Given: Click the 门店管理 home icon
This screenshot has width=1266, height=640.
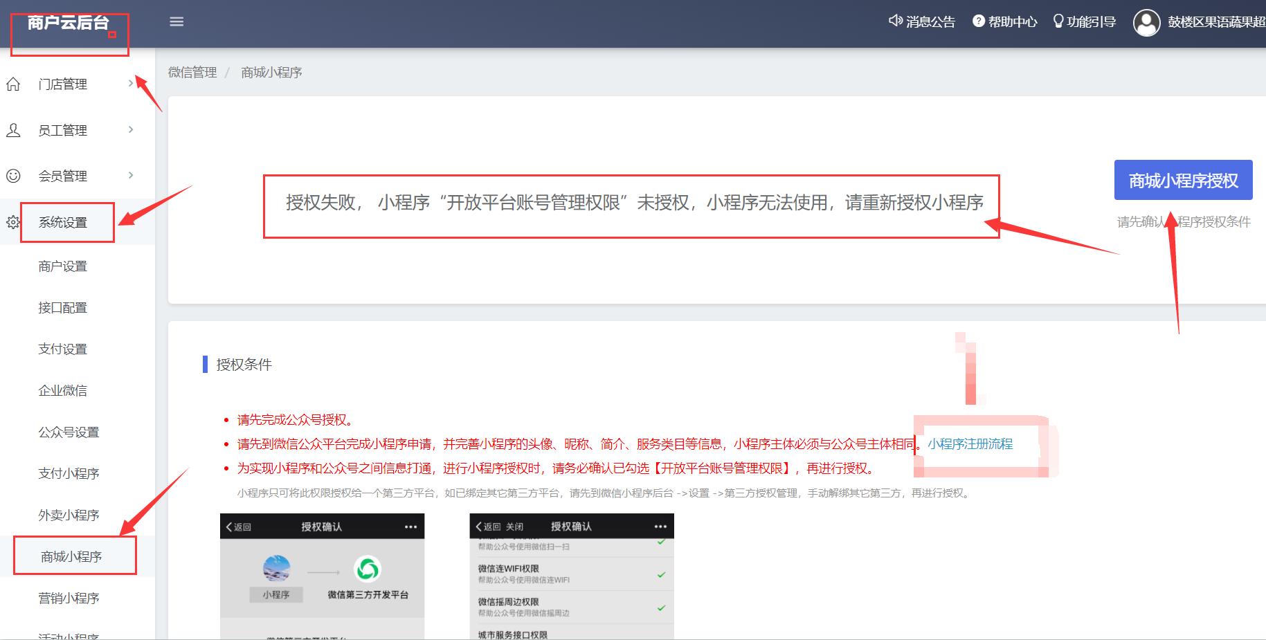Looking at the screenshot, I should click(13, 84).
